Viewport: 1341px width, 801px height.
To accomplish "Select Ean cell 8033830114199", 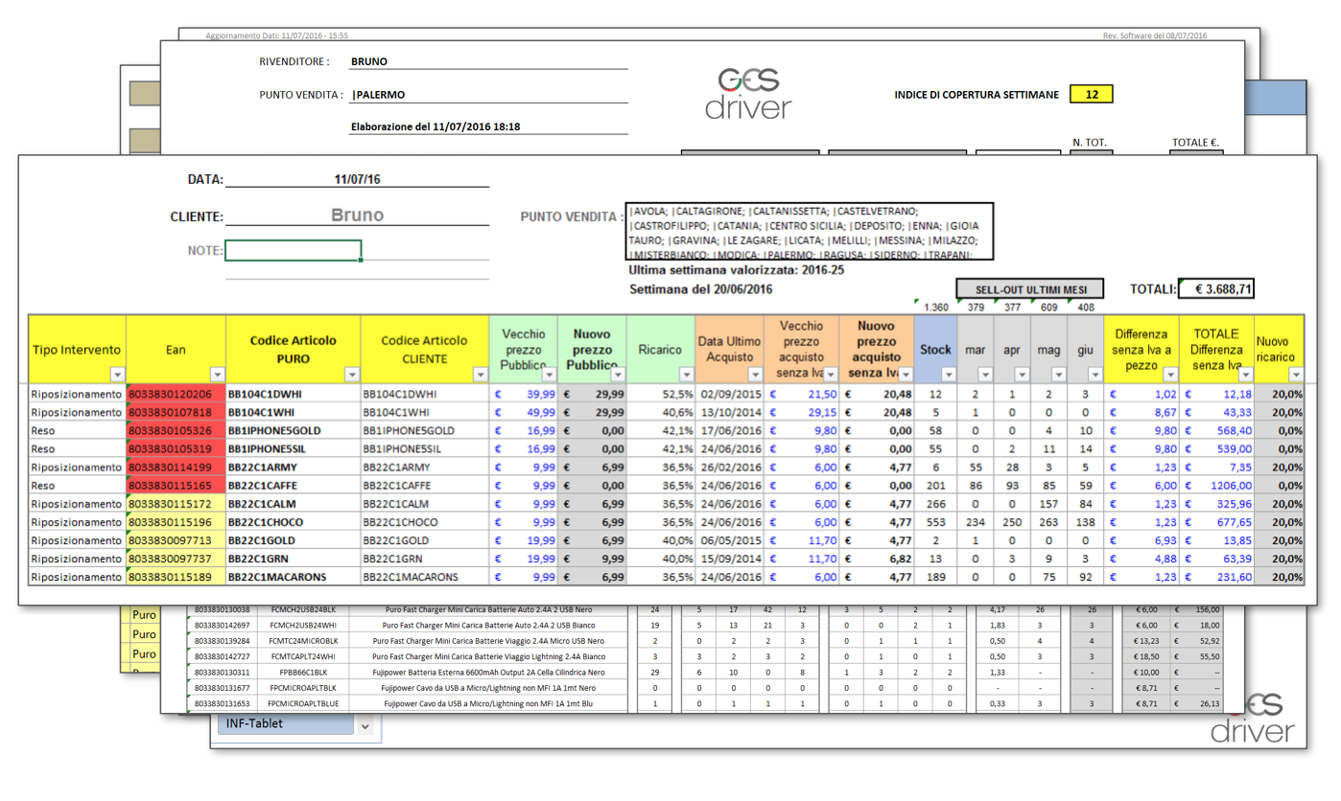I will tap(176, 468).
